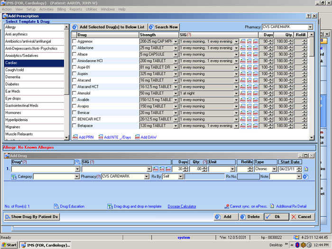Image resolution: width=332 pixels, height=249 pixels.
Task: Select the BENICAR HCT checkbox
Action: tap(74, 119)
